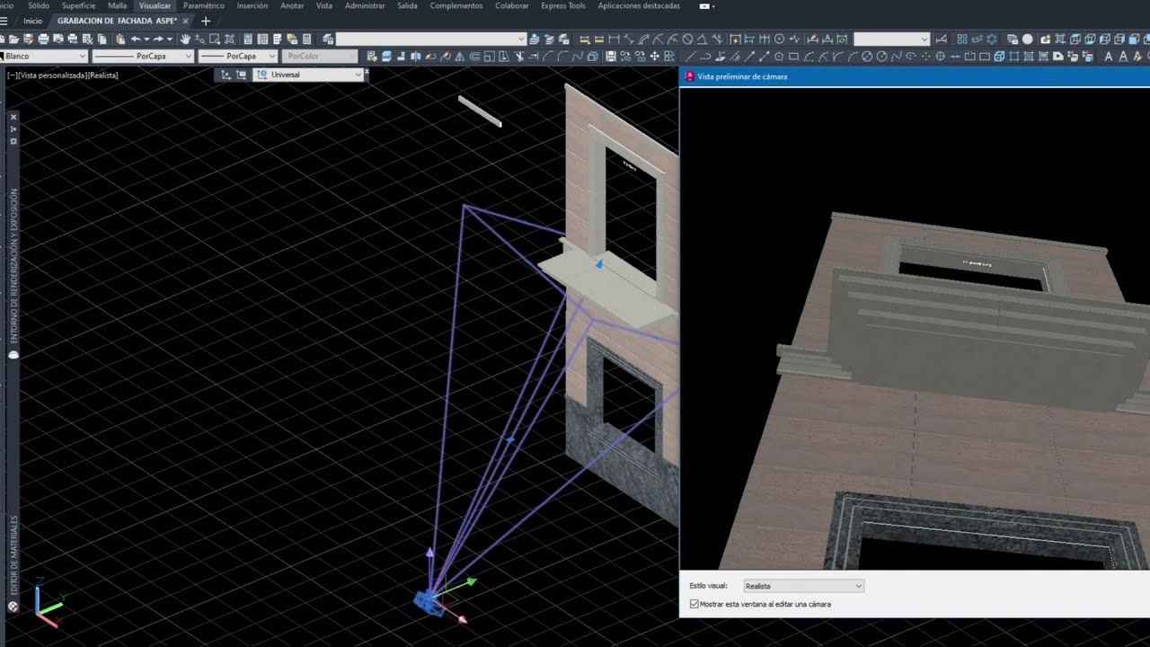This screenshot has height=647, width=1150.
Task: Click the camera target grip on the balcony
Action: (x=599, y=263)
